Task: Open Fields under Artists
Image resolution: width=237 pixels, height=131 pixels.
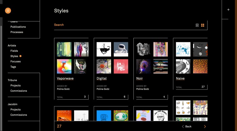Action: [14, 51]
